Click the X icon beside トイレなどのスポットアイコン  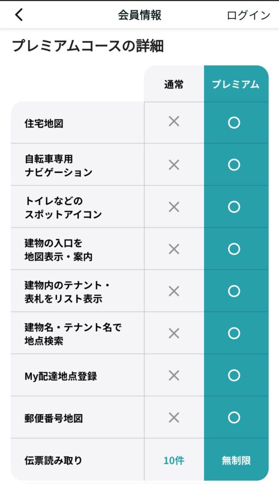point(174,206)
